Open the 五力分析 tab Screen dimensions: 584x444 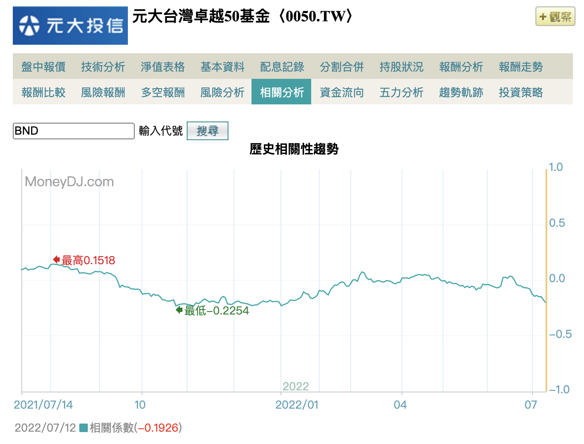402,92
